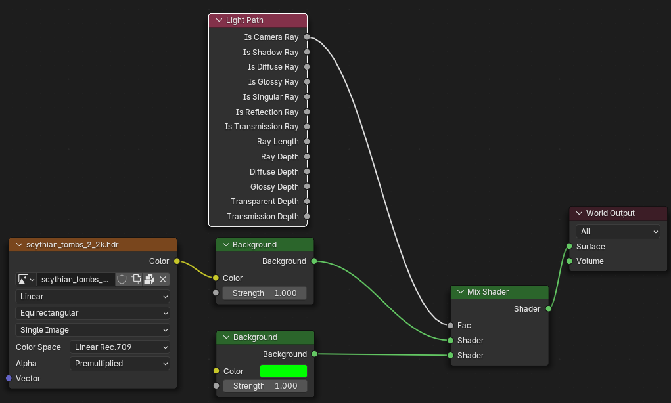Toggle fake user shield on image

122,280
